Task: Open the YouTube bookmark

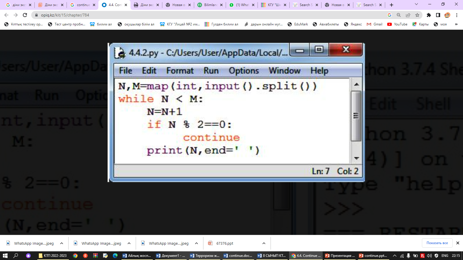Action: point(397,24)
